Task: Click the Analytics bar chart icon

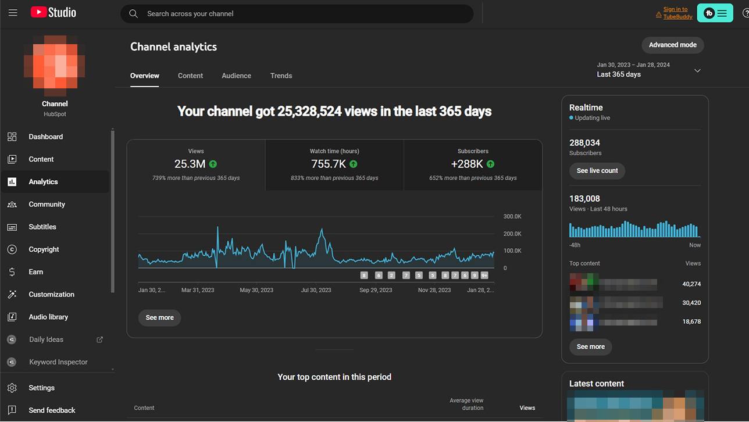Action: tap(12, 182)
